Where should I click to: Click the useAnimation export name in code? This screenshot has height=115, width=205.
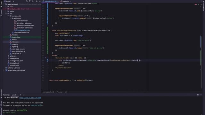click(x=64, y=80)
